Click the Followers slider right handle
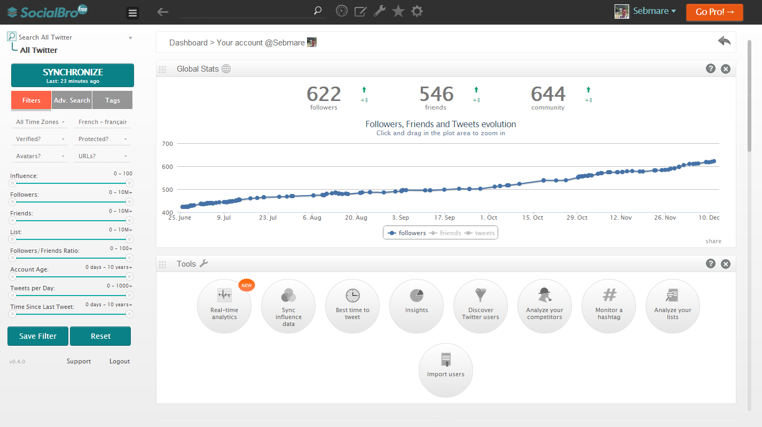762x427 pixels. tap(130, 201)
